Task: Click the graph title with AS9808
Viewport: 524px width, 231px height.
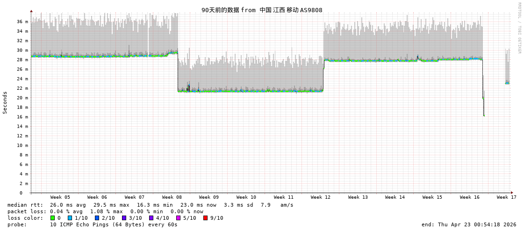Action: [x=262, y=10]
